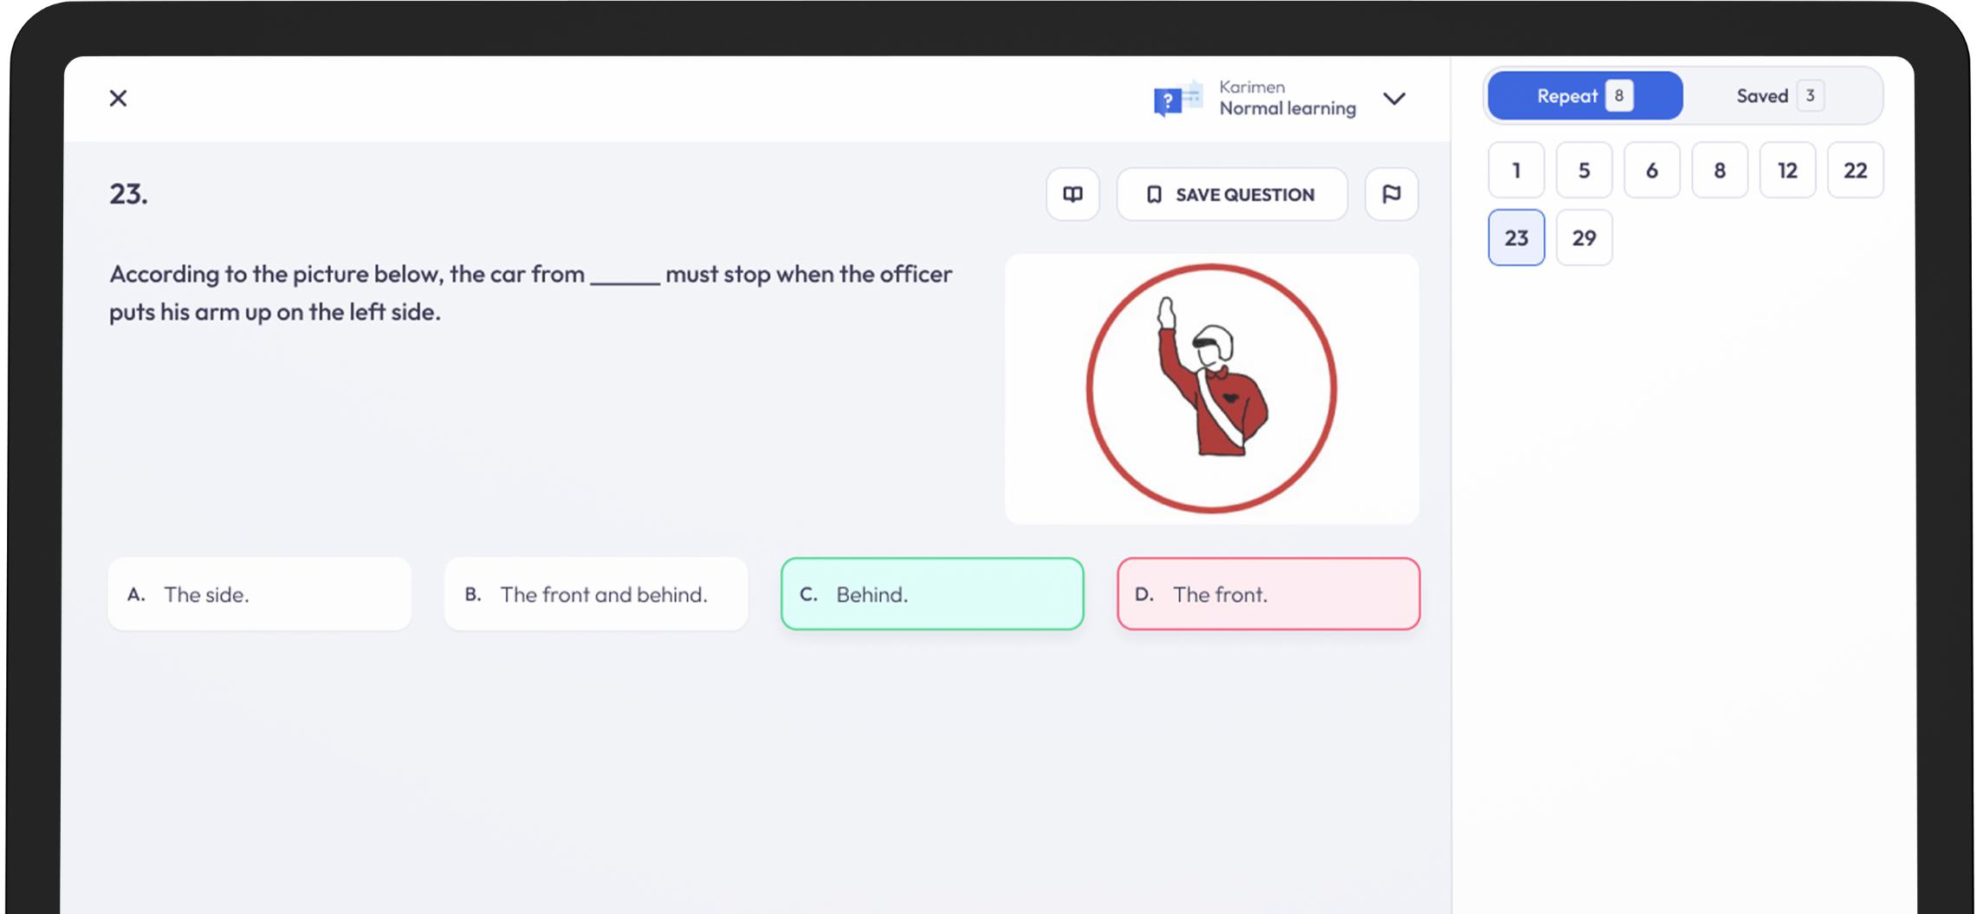1977x914 pixels.
Task: Choose answer D: The front
Action: coord(1267,594)
